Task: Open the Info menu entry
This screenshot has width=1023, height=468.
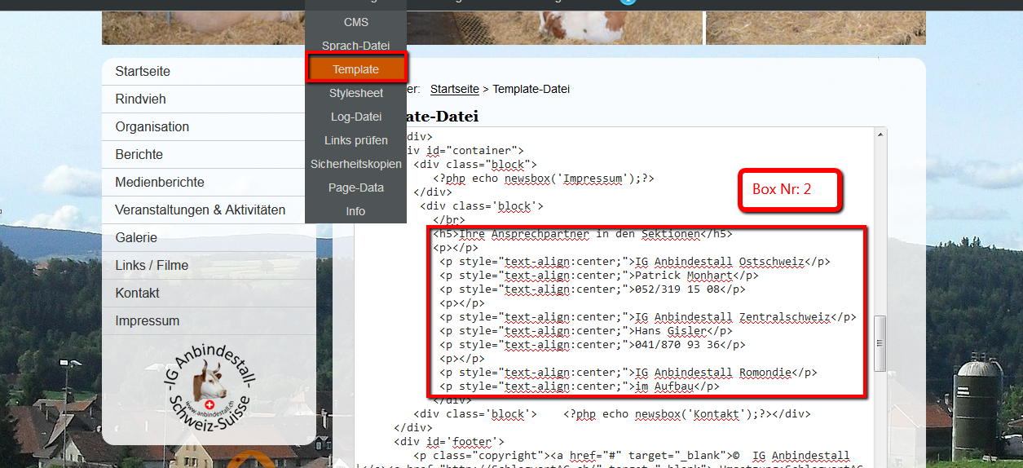Action: click(356, 211)
